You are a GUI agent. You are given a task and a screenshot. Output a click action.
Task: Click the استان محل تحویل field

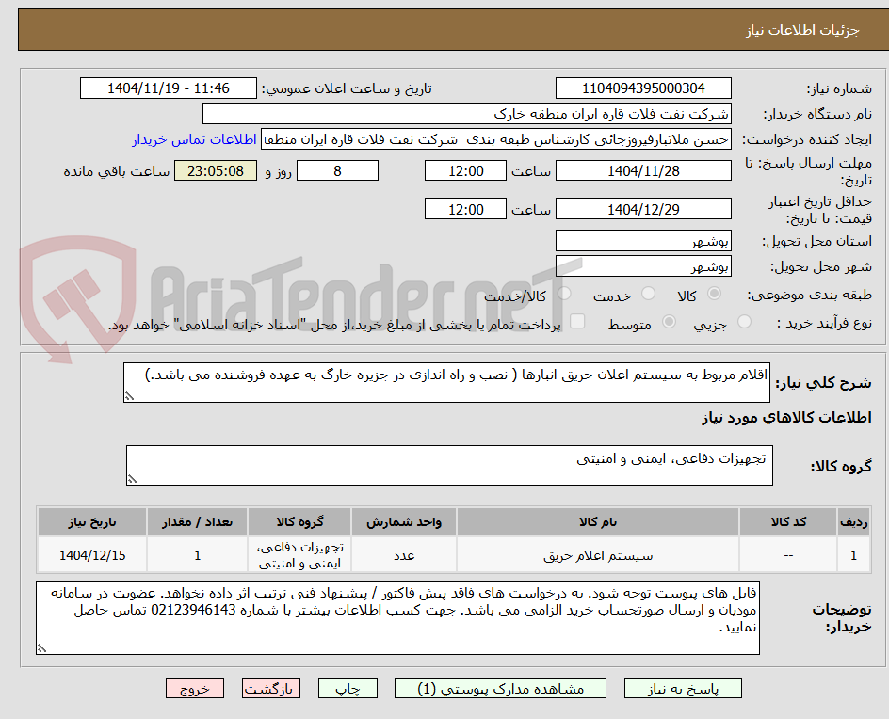point(643,241)
